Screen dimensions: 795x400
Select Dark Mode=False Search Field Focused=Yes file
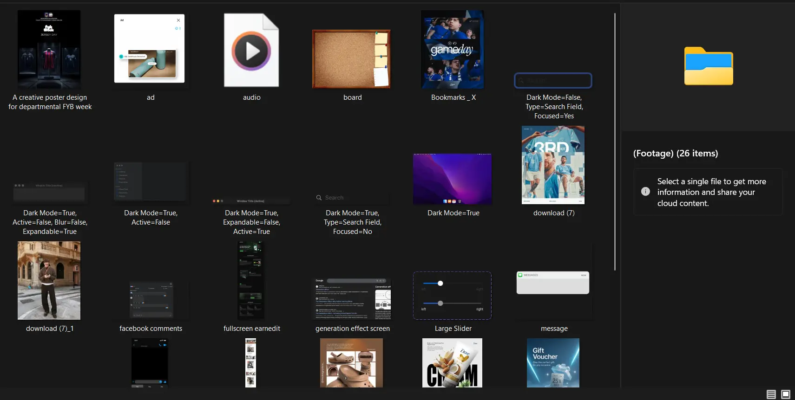click(553, 81)
